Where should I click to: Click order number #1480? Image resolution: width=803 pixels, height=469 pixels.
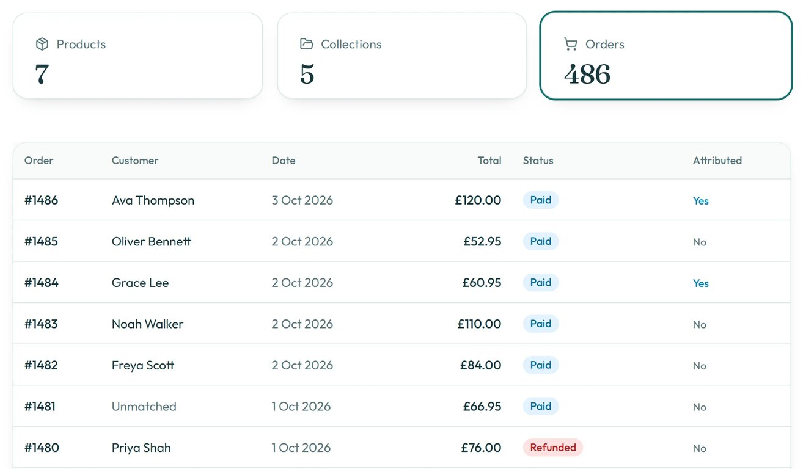pos(42,448)
